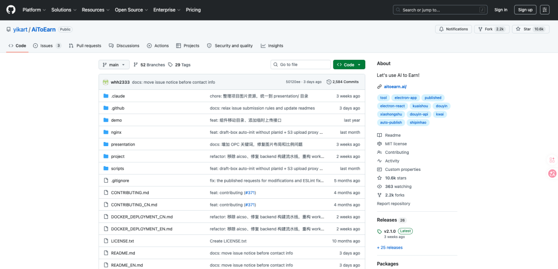Click the nginx folder icon
This screenshot has height=269, width=558.
click(106, 132)
